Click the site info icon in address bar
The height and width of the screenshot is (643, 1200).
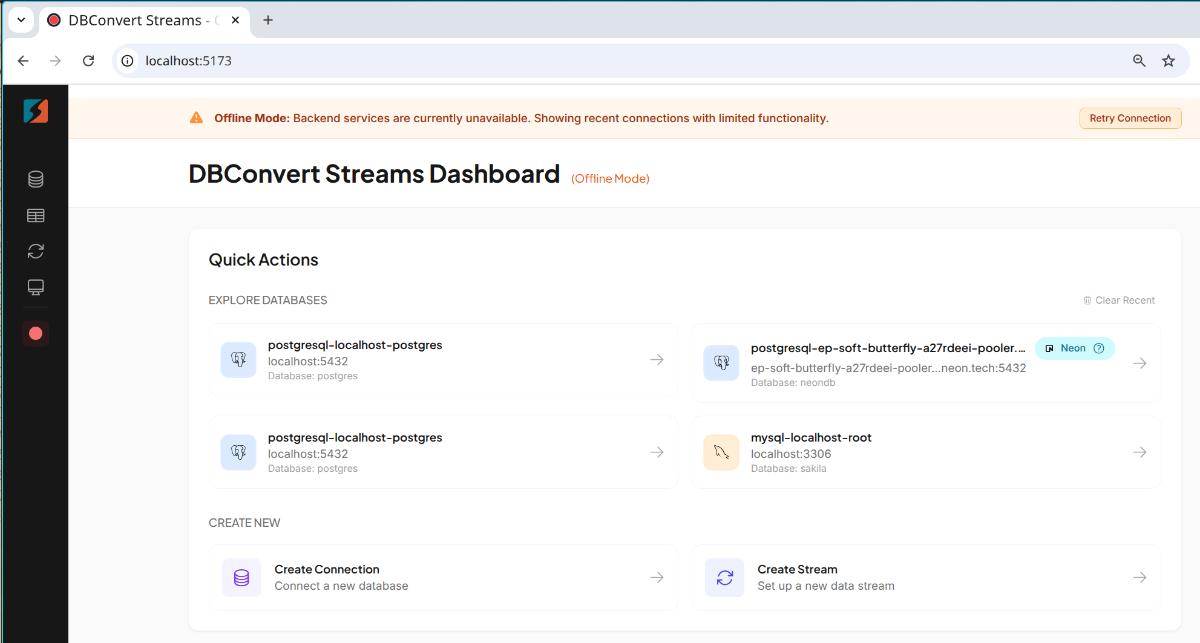(126, 60)
